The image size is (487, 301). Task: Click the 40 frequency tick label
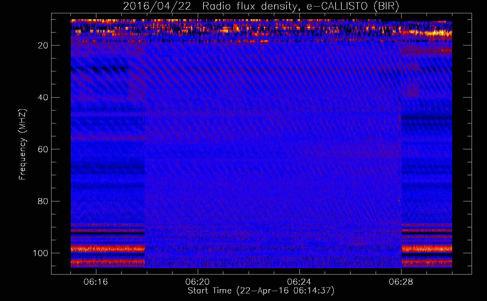pos(43,98)
